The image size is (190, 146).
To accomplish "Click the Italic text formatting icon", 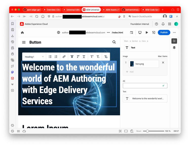I will coord(78,57).
